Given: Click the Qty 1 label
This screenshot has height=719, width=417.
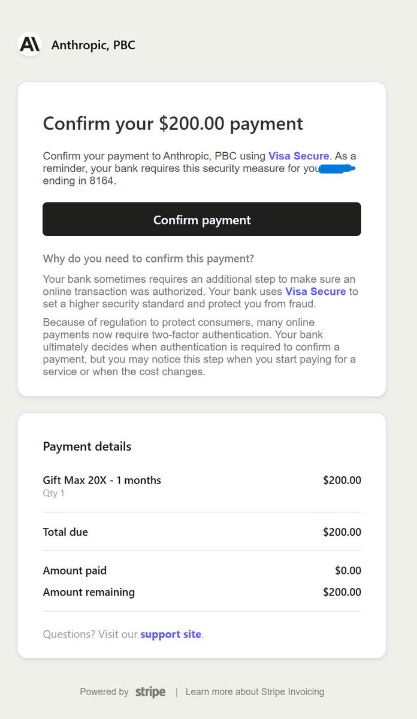Looking at the screenshot, I should (54, 494).
